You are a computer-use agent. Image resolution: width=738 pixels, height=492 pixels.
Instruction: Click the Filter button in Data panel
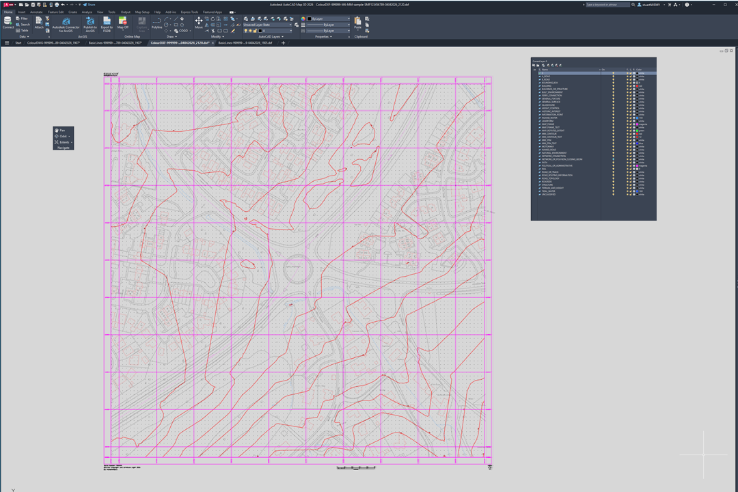21,18
